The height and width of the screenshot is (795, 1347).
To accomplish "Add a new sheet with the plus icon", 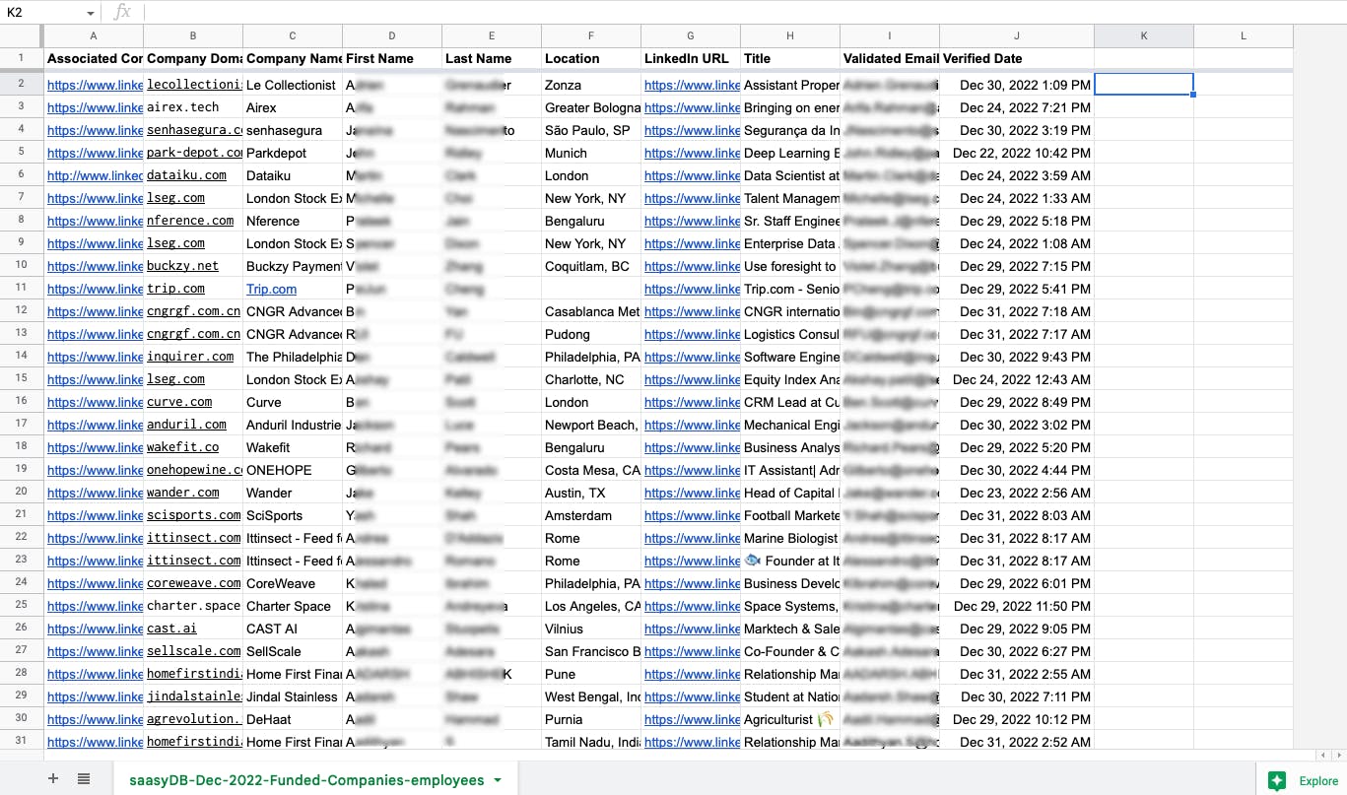I will [x=53, y=779].
